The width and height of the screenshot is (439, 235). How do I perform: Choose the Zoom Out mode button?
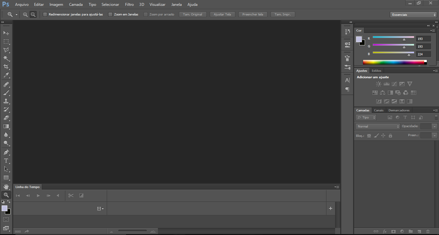pos(33,14)
